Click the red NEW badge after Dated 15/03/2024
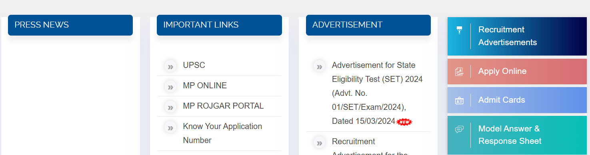The image size is (590, 155). pos(404,121)
